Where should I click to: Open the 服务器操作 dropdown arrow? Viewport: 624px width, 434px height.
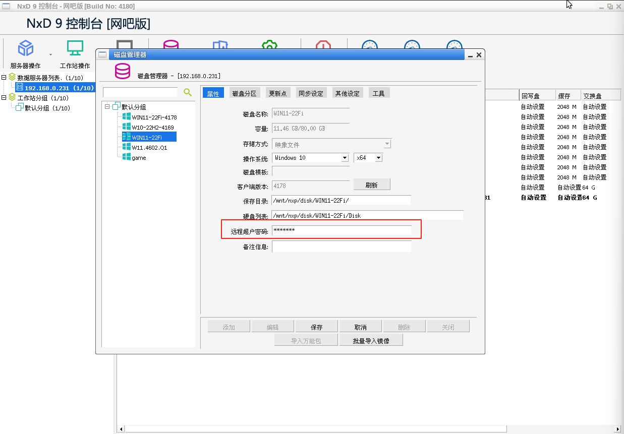tap(50, 54)
